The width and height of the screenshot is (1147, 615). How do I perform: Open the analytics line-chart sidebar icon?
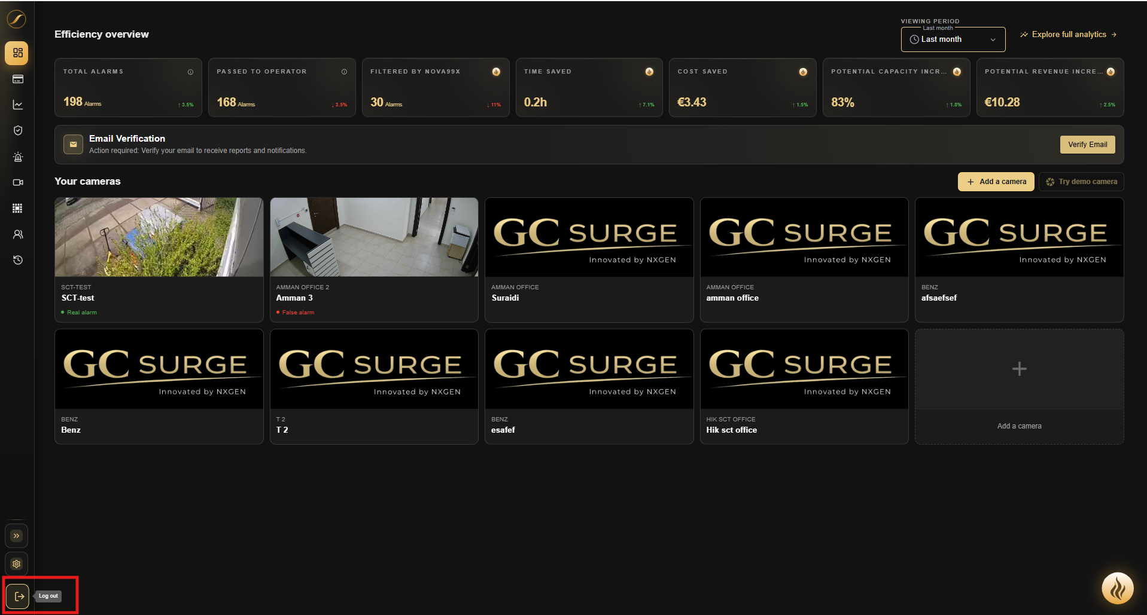[17, 105]
